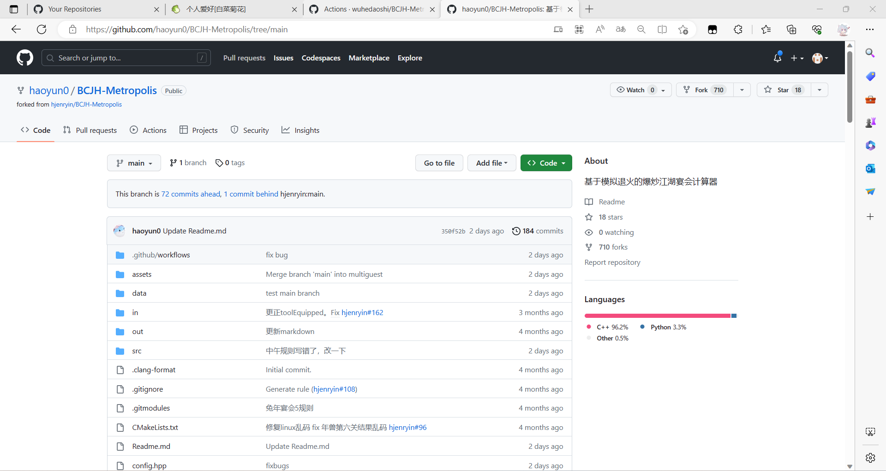Open the hjenryin/BCJH-Metropolis forked-from link
886x471 pixels.
[86, 104]
